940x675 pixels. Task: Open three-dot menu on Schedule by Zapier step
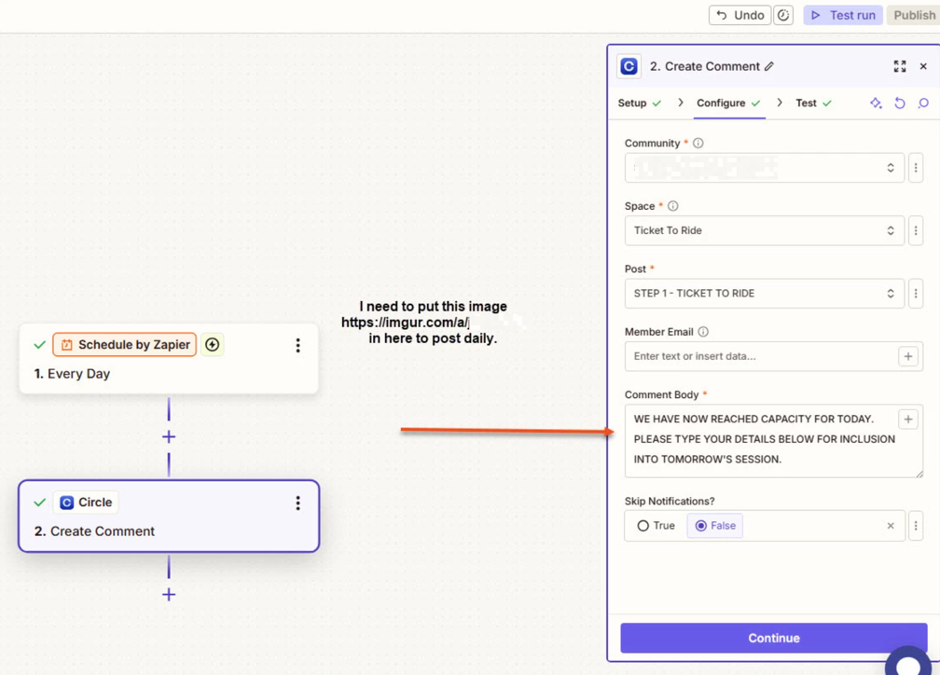297,345
